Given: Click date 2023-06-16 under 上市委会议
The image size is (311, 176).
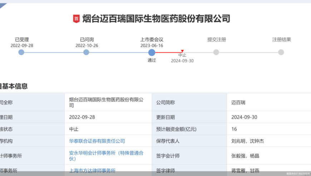Looking at the screenshot, I should pos(152,46).
